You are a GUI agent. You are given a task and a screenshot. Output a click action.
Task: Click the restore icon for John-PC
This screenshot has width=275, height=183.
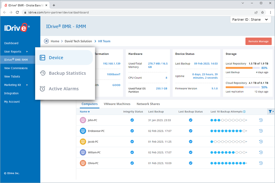261,120
